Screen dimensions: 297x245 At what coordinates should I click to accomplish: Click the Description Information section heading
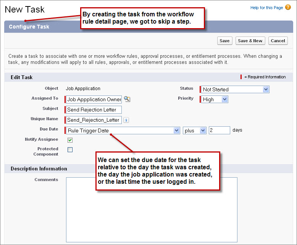tap(39, 169)
